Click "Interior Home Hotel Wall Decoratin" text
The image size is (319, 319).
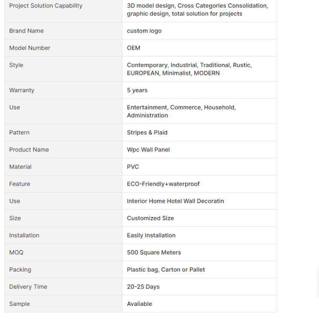click(175, 201)
